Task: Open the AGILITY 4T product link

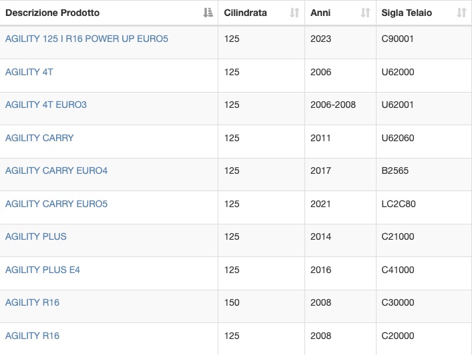Action: click(x=29, y=72)
